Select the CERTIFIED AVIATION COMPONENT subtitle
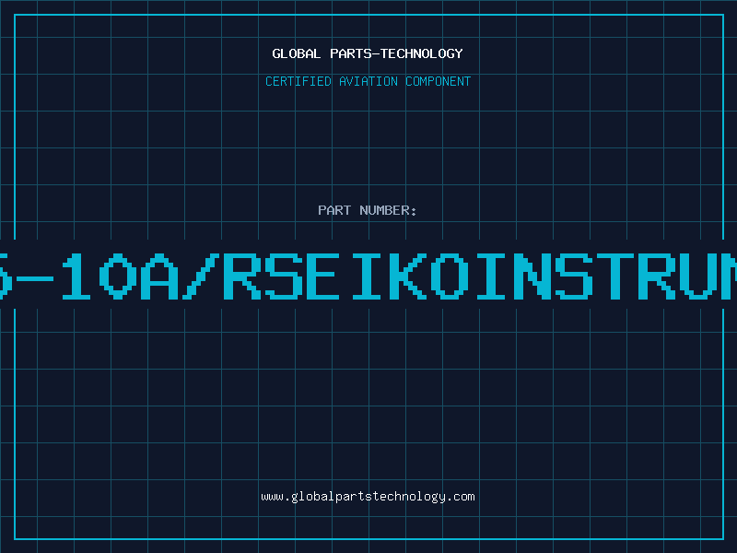 coord(368,81)
